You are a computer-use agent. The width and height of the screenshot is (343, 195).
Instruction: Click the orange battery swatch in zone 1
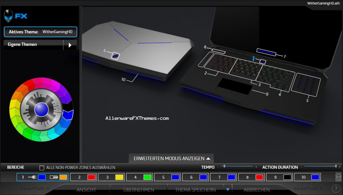point(63,177)
